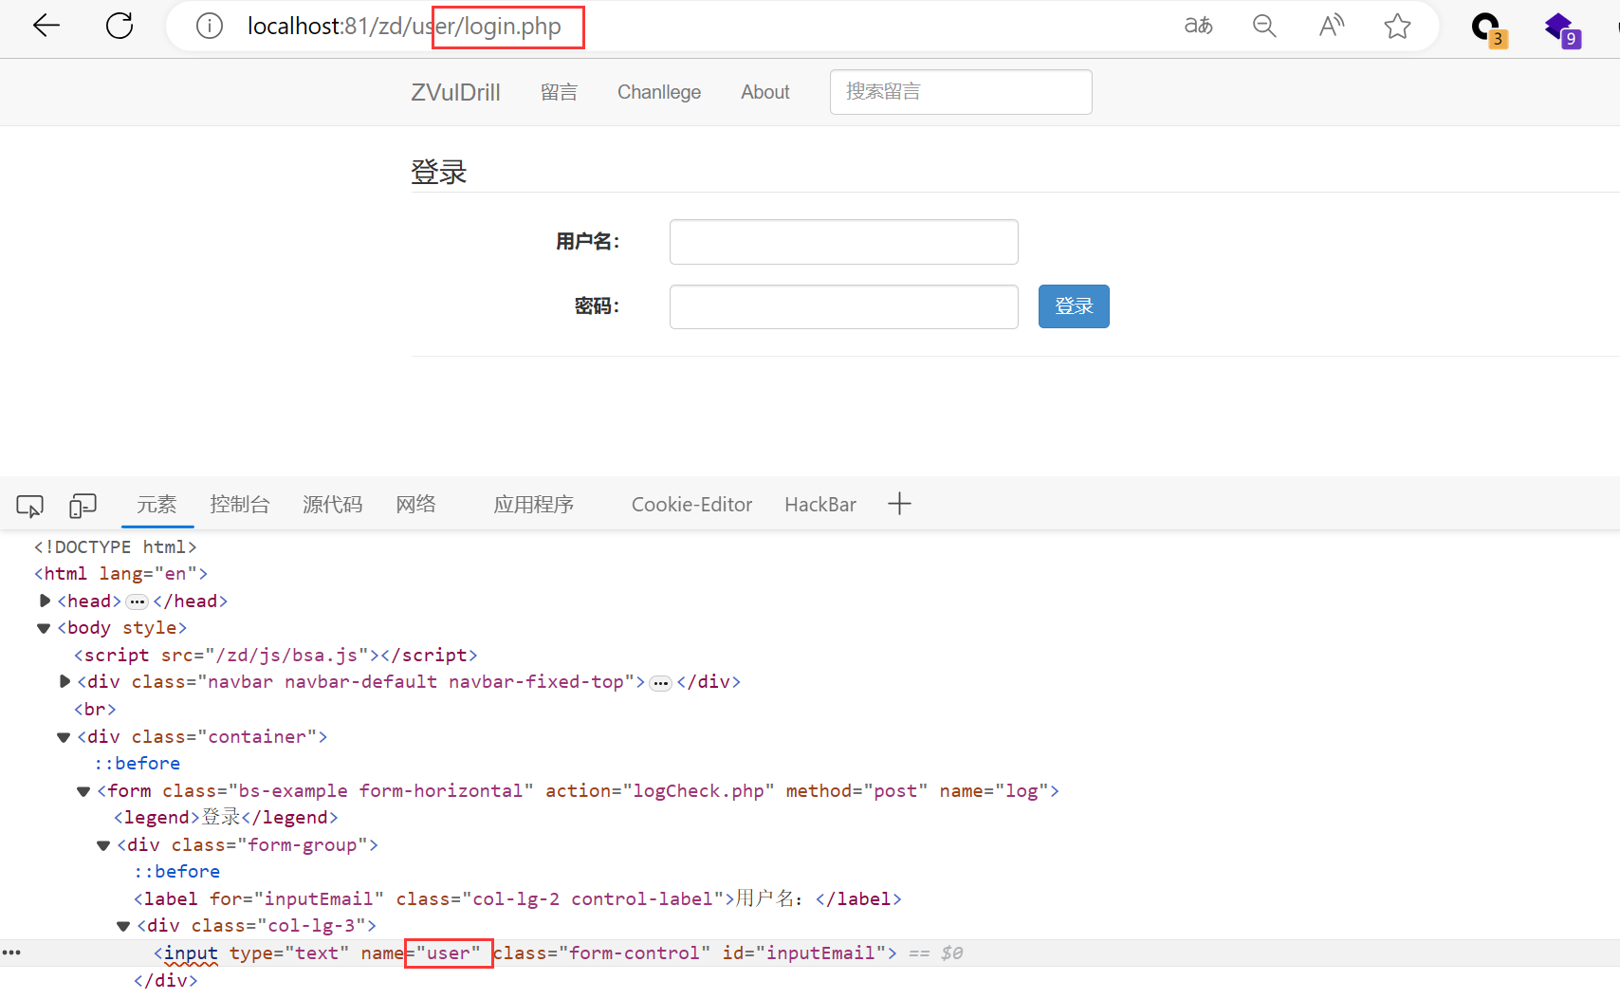
Task: Open the site information icon in the address bar
Action: (x=210, y=26)
